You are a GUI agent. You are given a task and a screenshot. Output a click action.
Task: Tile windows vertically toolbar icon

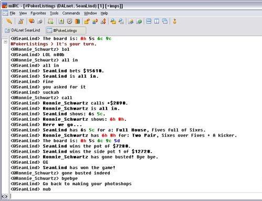tap(157, 22)
